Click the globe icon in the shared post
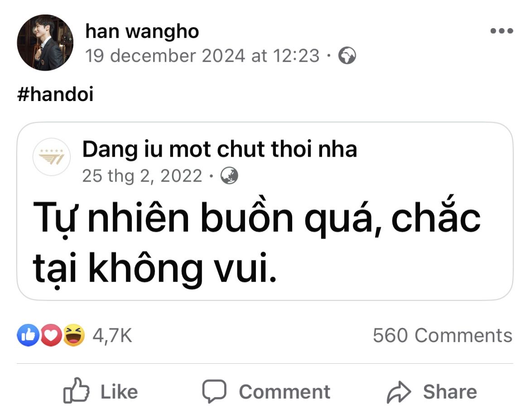Viewport: 530px width, 414px height. [229, 175]
